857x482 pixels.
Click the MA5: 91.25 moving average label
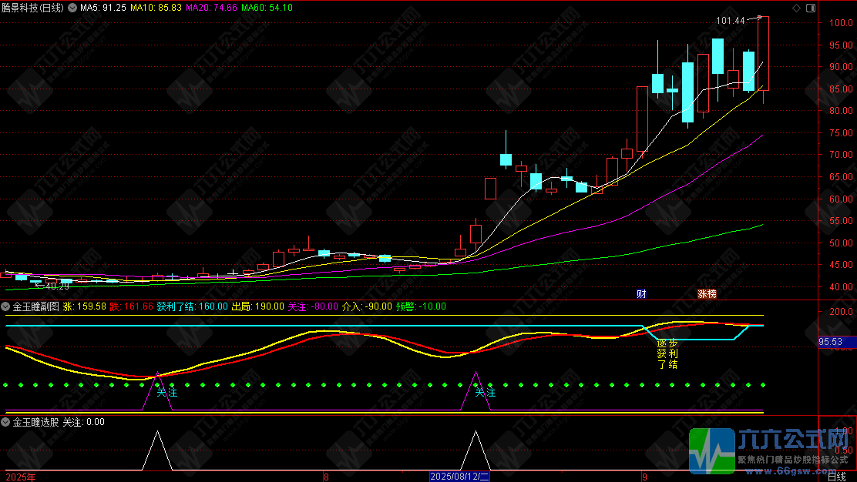(x=103, y=8)
